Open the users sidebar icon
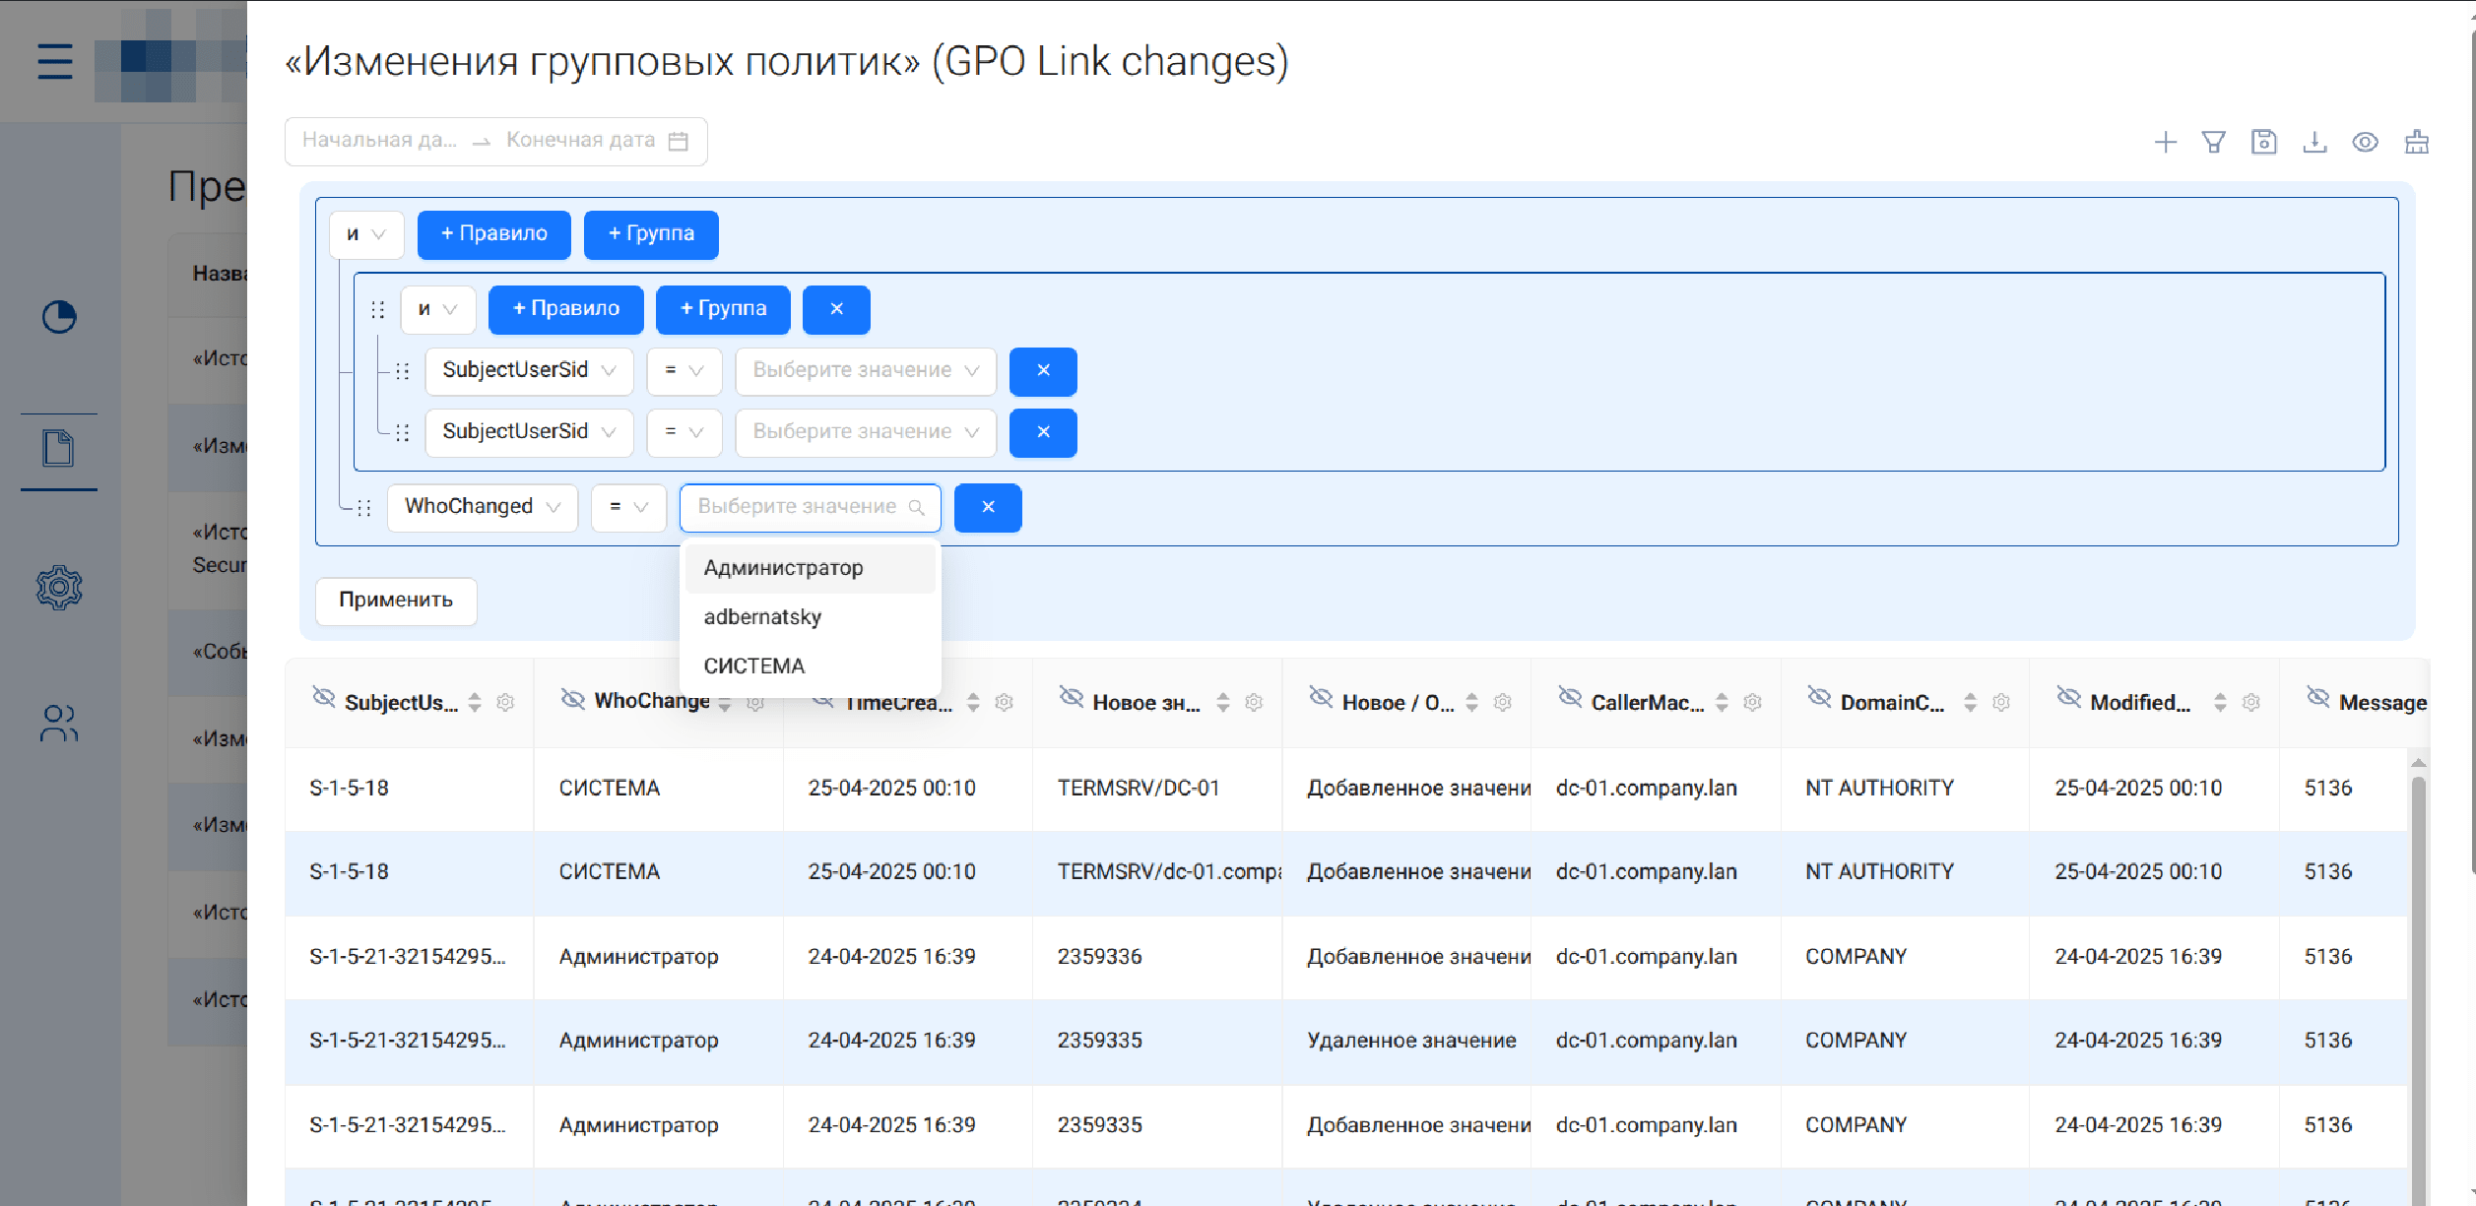2476x1206 pixels. [59, 724]
